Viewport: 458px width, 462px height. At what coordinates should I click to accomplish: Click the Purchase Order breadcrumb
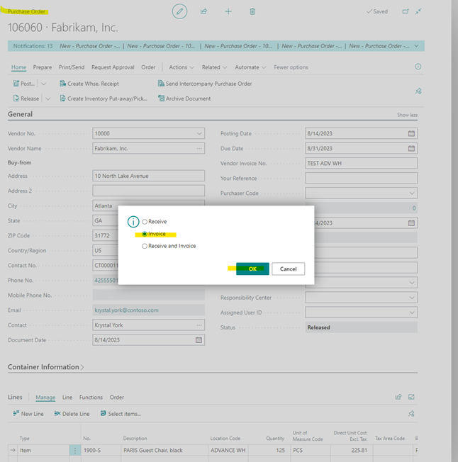[x=26, y=11]
